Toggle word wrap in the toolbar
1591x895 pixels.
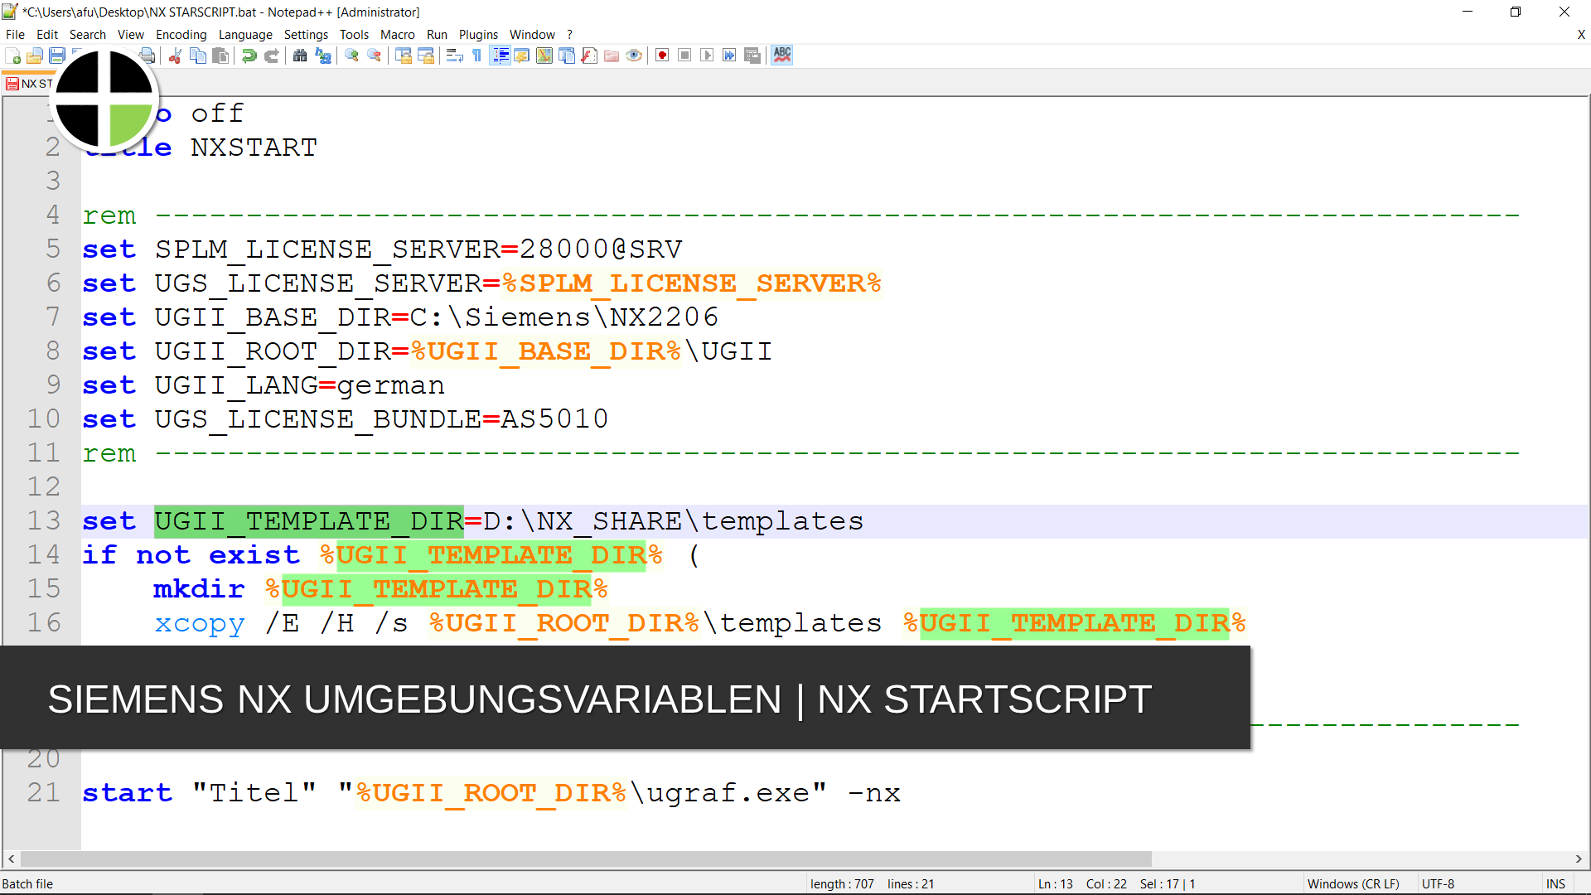[x=454, y=56]
